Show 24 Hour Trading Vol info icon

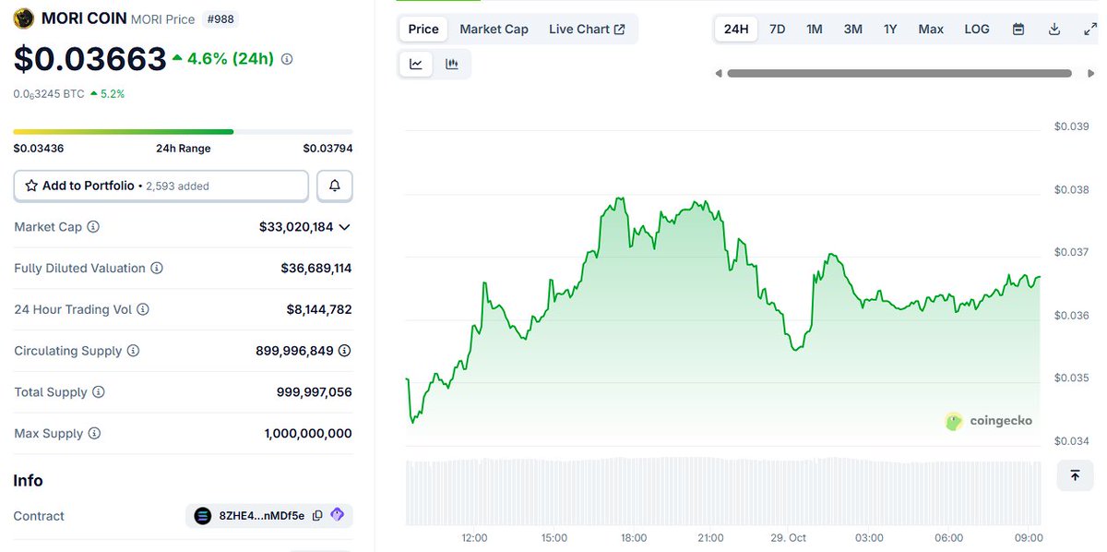click(x=143, y=310)
